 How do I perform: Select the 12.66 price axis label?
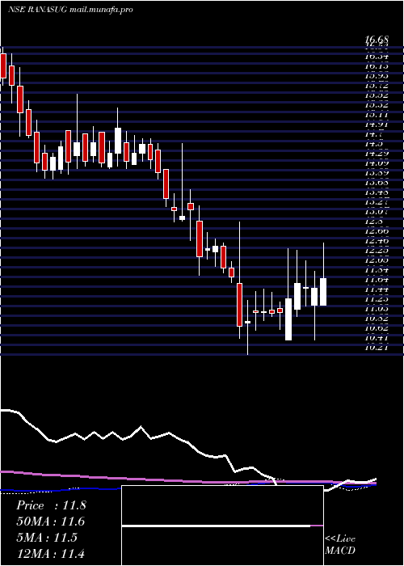coord(377,232)
